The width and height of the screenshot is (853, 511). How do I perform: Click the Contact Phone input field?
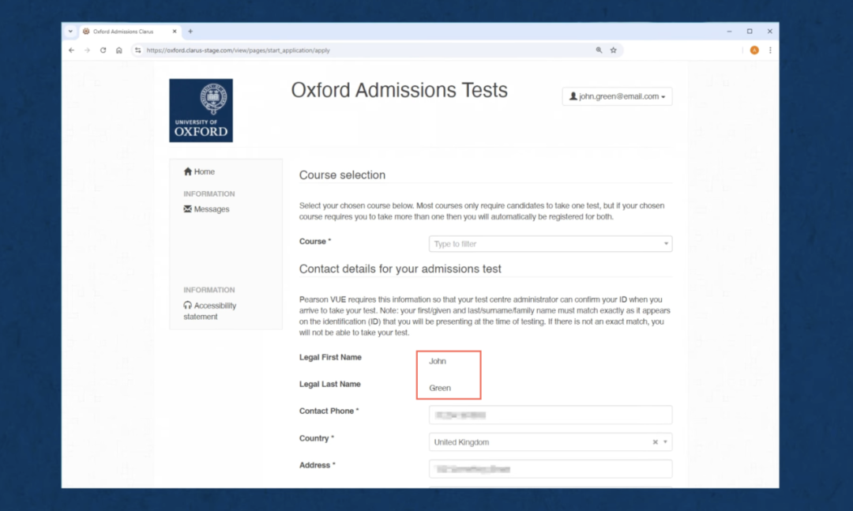[x=550, y=415]
